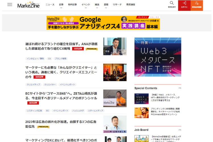Click the 注目記事 badge on ANA article

78,49
